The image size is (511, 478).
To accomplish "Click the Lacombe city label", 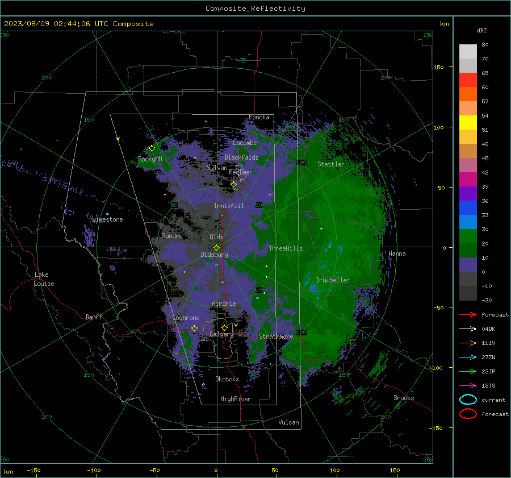I will [x=245, y=143].
